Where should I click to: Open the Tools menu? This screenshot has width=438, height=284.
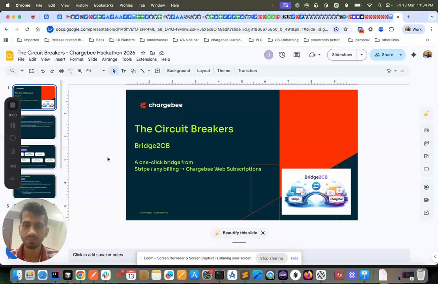pos(127,59)
